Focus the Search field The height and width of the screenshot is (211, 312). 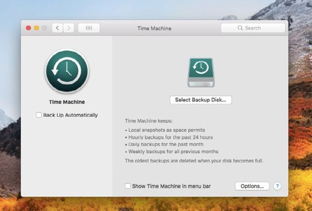(253, 28)
